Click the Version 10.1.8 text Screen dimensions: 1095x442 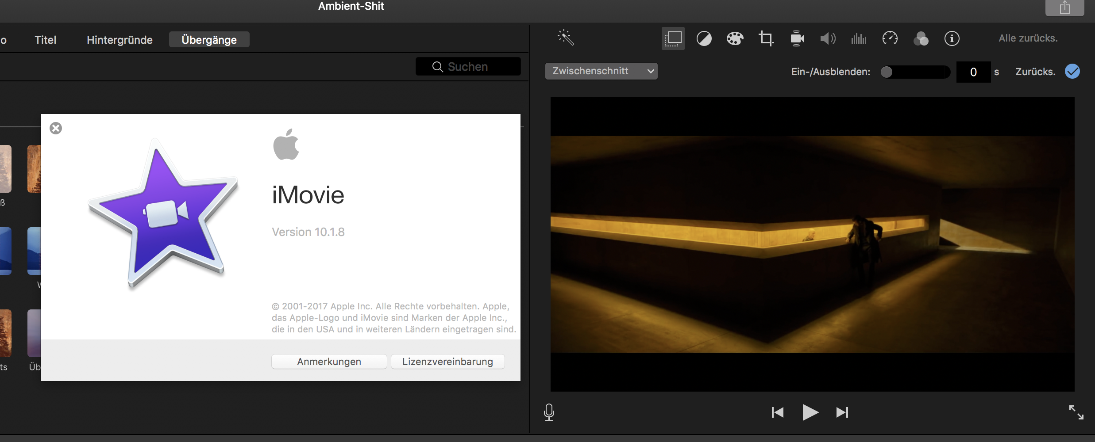[x=308, y=232]
